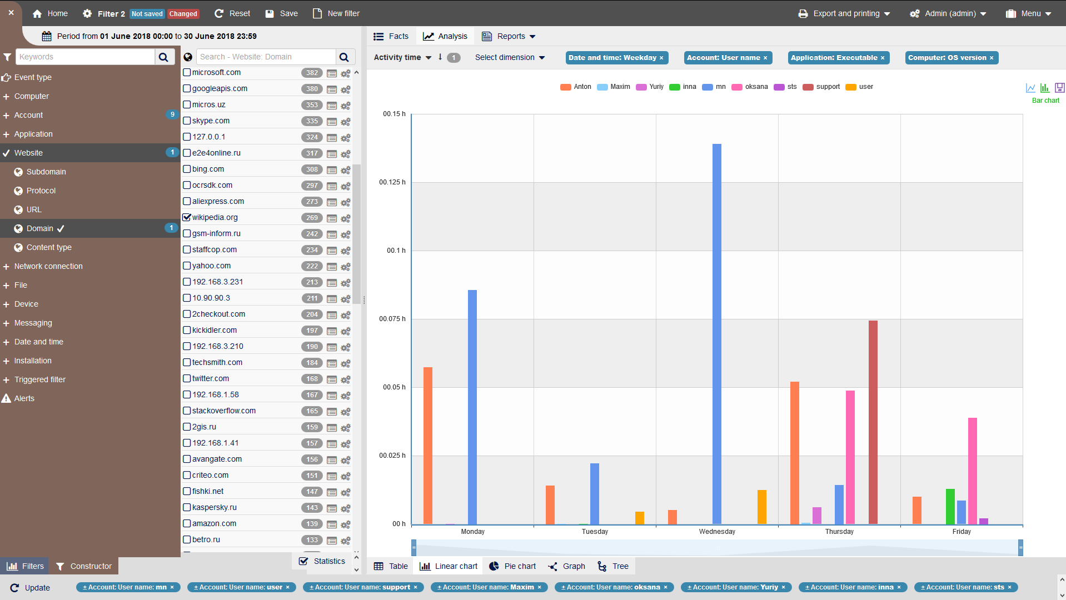
Task: Click the save chart floppy icon
Action: coord(1059,88)
